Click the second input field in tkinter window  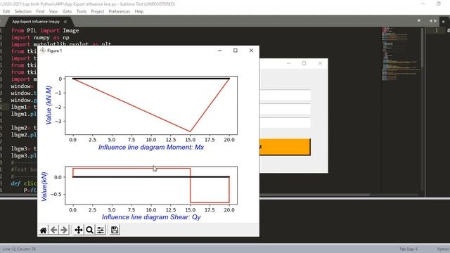(x=285, y=109)
